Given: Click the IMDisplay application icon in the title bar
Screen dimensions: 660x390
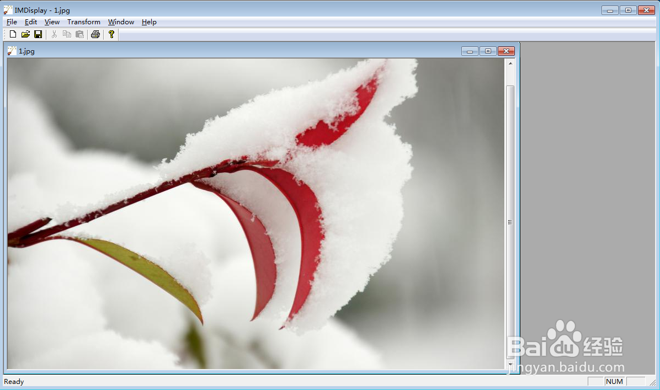Looking at the screenshot, I should point(8,10).
